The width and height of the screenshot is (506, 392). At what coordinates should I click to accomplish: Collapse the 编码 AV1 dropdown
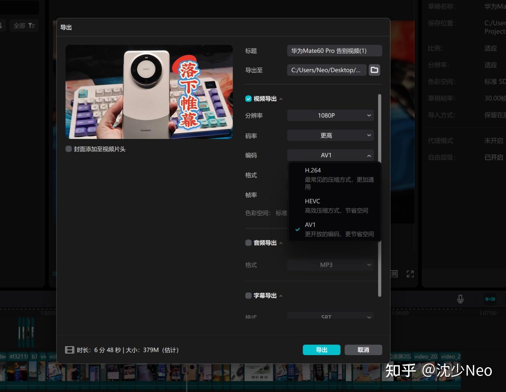[x=330, y=155]
